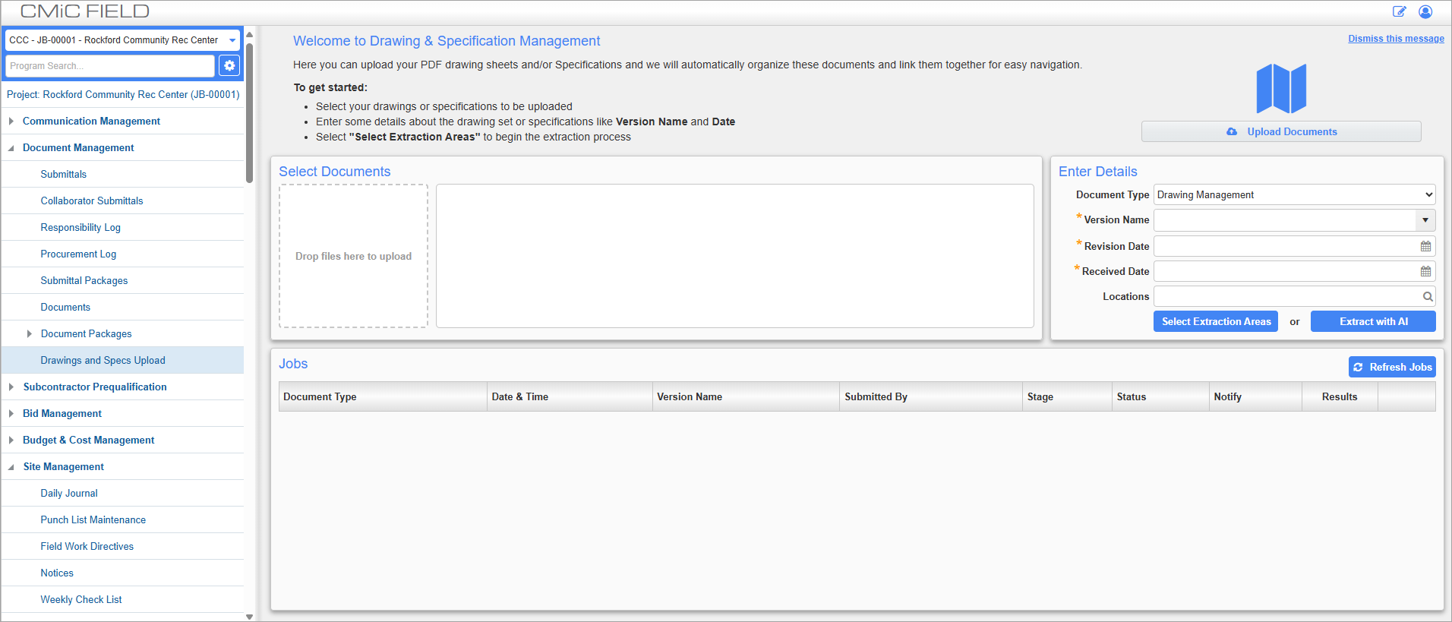Screen dimensions: 1452x622
Task: Expand Communication Management section
Action: 11,121
